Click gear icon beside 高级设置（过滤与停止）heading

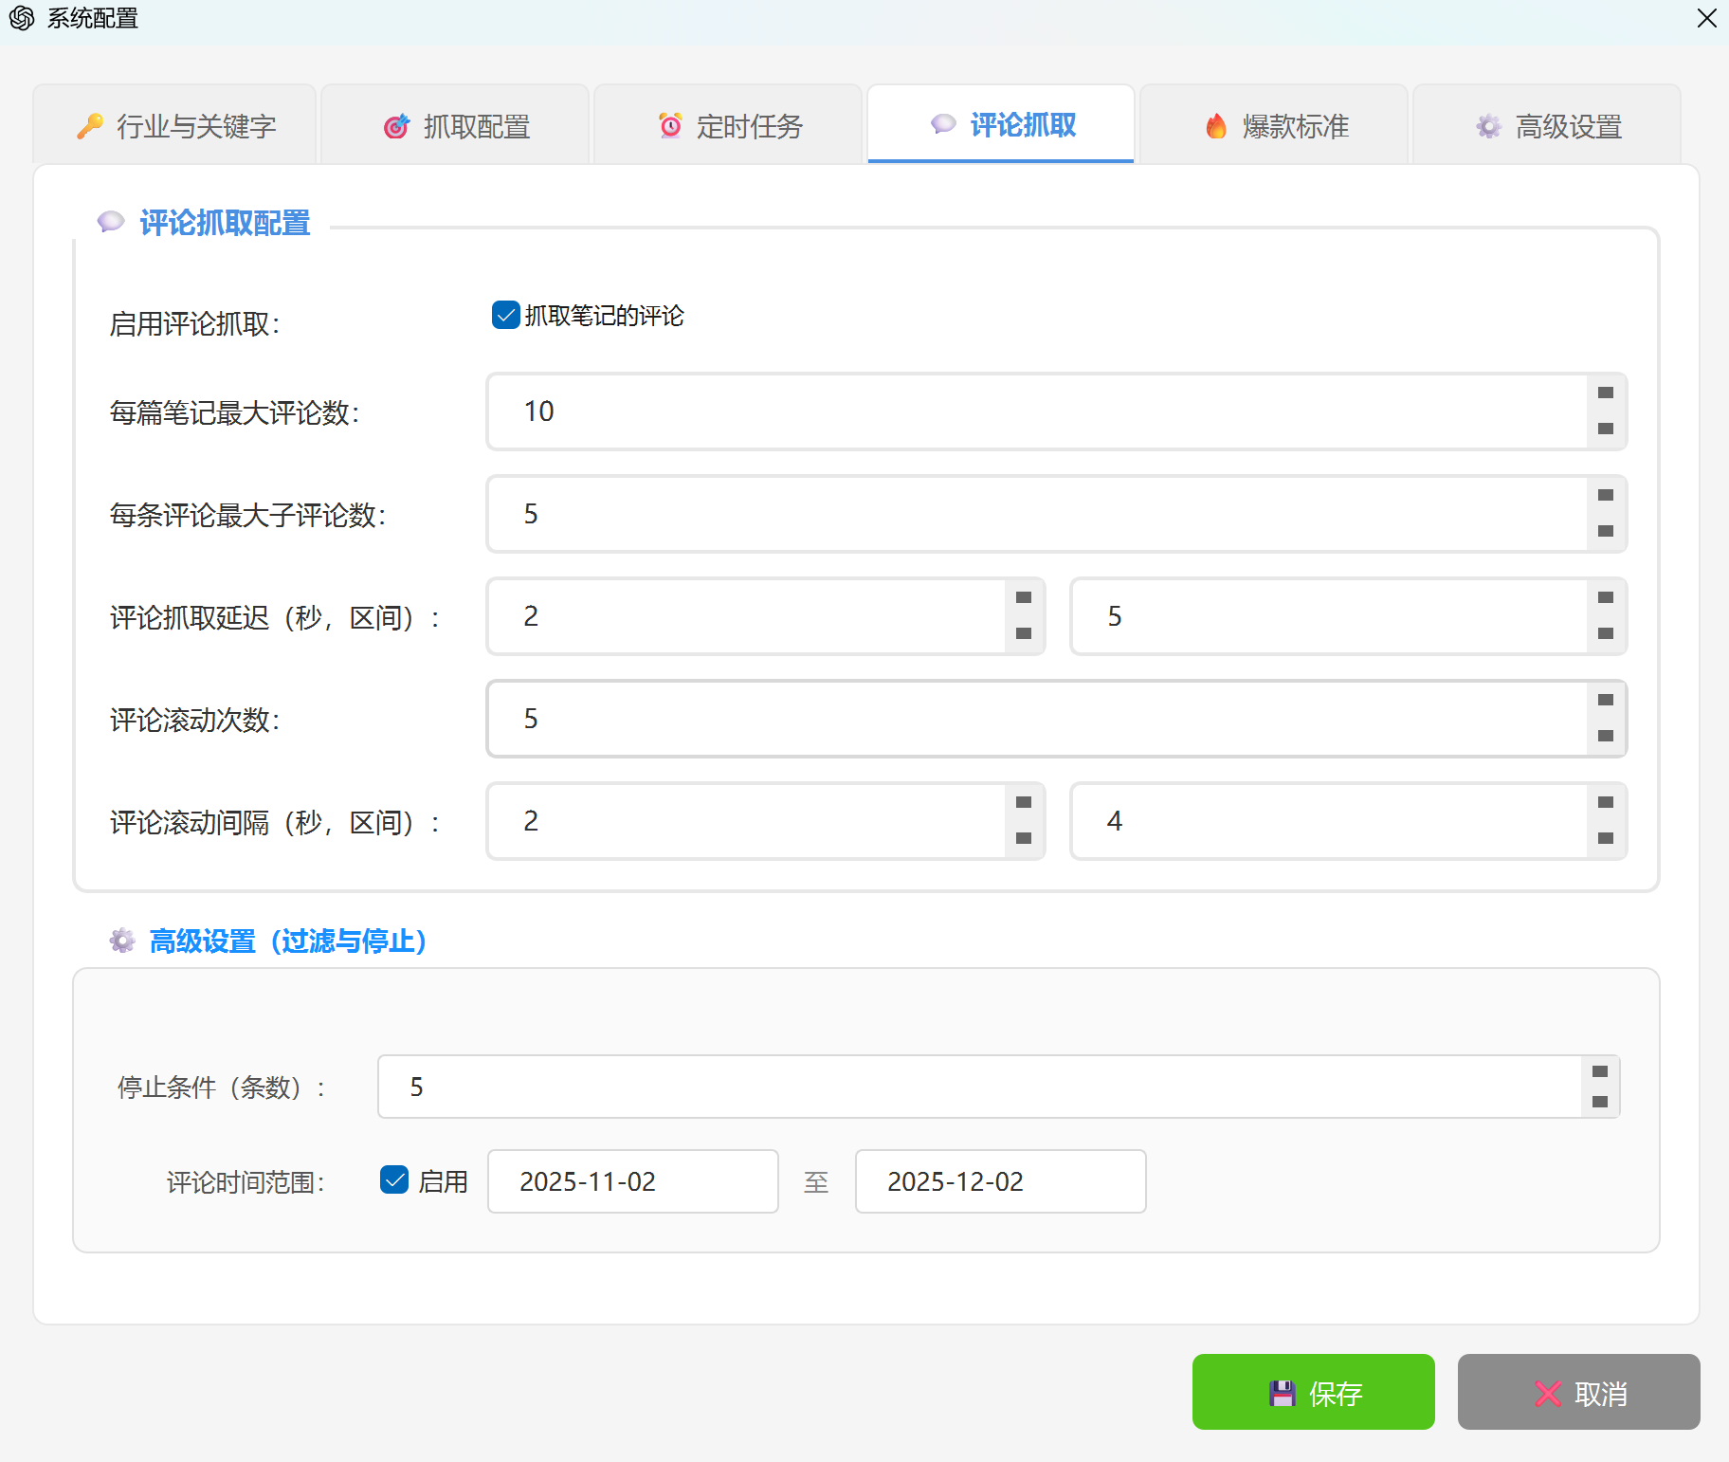coord(122,941)
